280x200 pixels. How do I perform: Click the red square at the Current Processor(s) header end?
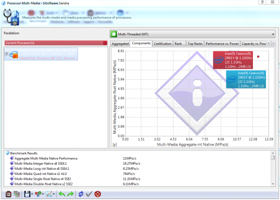click(105, 43)
